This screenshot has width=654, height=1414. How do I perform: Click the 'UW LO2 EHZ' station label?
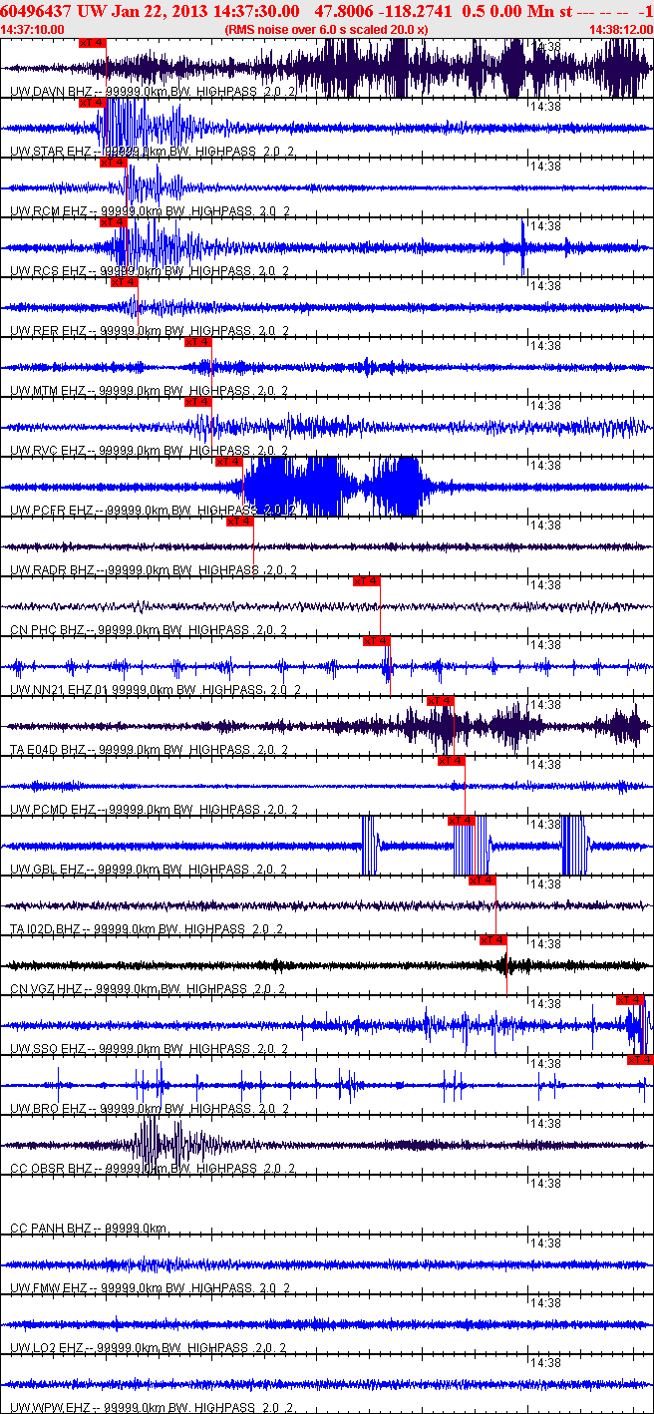(x=46, y=1348)
